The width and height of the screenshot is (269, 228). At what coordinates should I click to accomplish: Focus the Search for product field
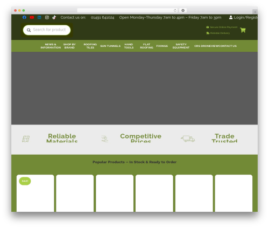coord(47,30)
